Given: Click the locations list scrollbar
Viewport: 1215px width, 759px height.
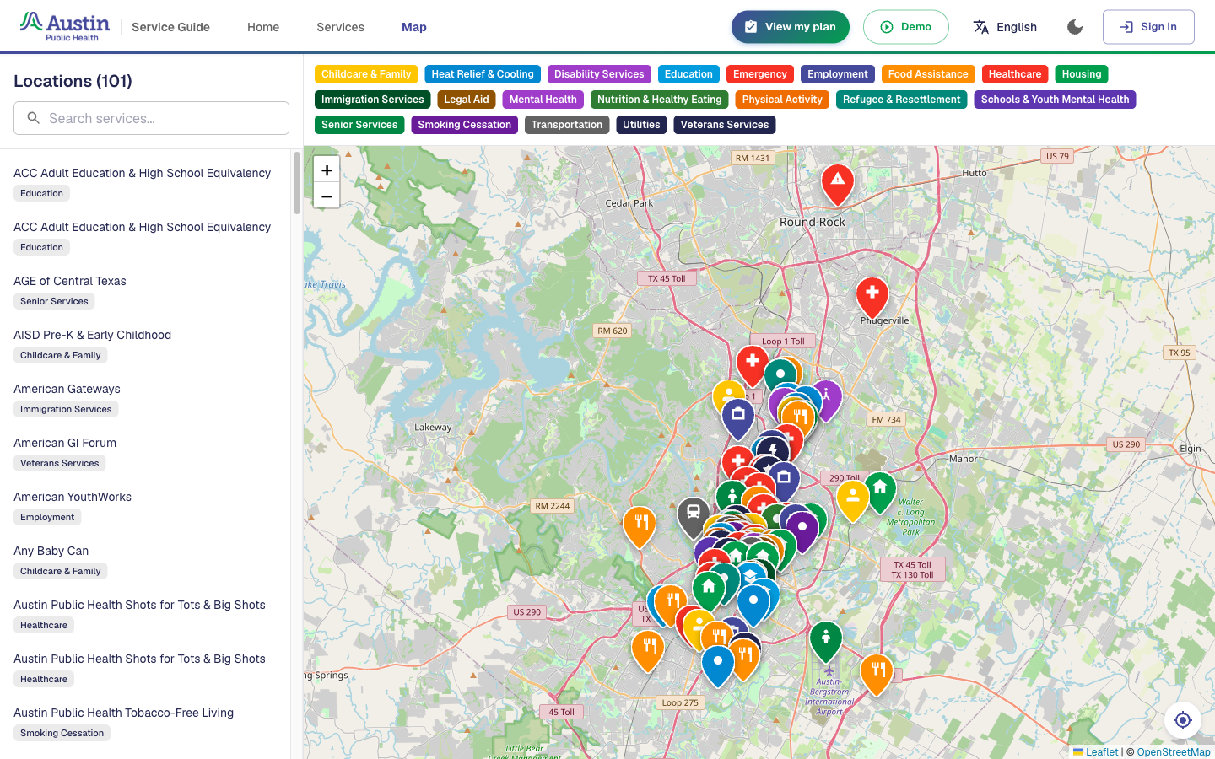Looking at the screenshot, I should pos(297,183).
